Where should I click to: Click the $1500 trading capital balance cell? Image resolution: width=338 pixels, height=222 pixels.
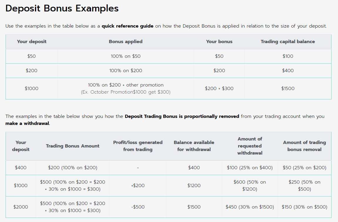tap(288, 89)
